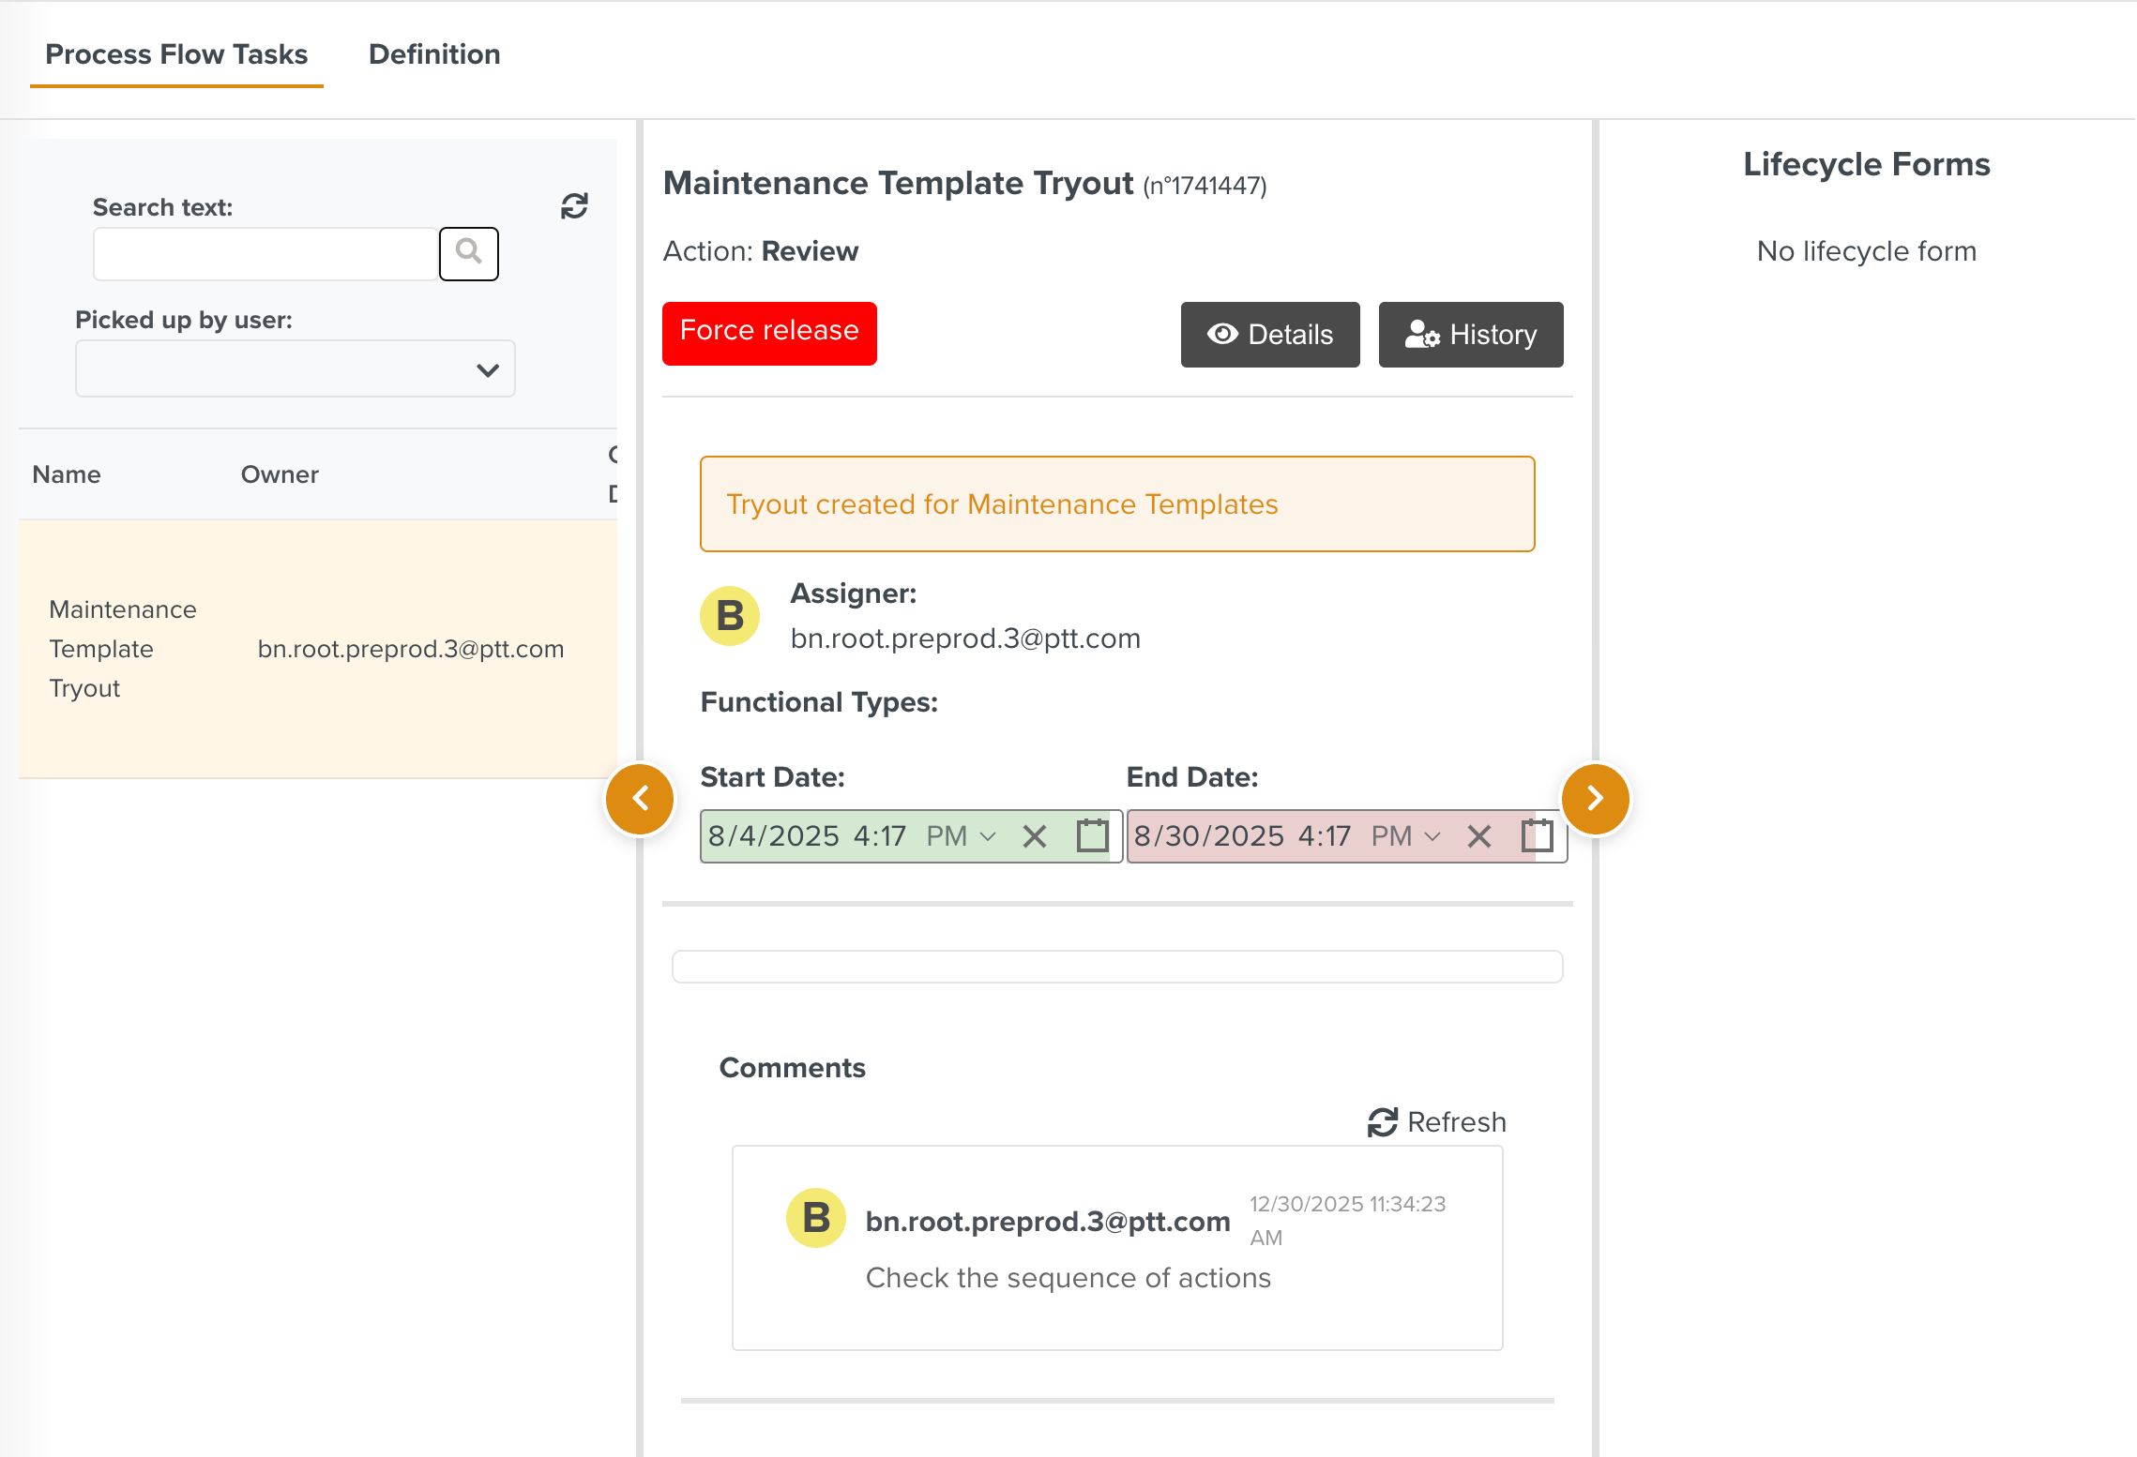
Task: Select Maintenance Template Tryout row
Action: [317, 649]
